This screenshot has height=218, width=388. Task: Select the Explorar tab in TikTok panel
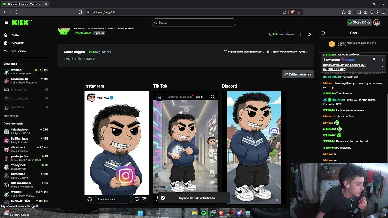[x=173, y=97]
